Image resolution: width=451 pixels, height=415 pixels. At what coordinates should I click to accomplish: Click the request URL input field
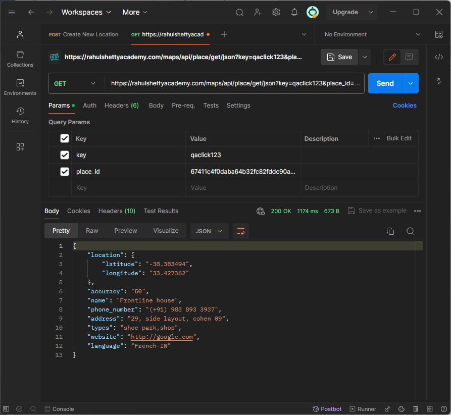(235, 83)
